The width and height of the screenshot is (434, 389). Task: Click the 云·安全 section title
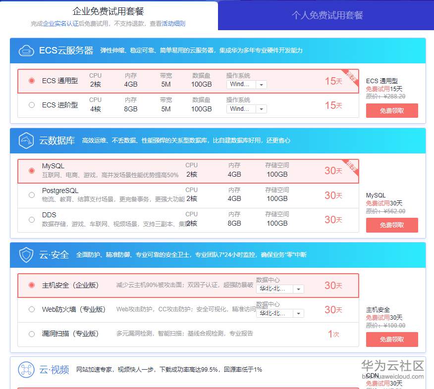coord(54,255)
